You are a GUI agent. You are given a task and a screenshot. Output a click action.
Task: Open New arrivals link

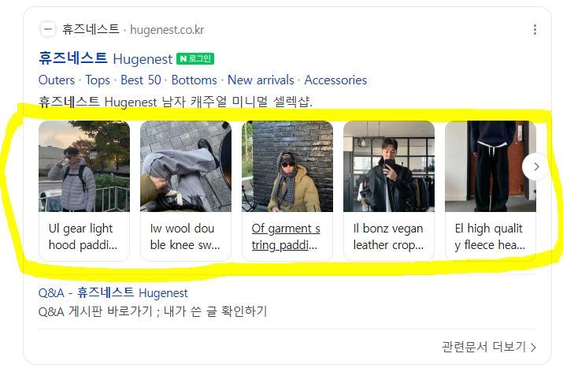click(x=261, y=80)
